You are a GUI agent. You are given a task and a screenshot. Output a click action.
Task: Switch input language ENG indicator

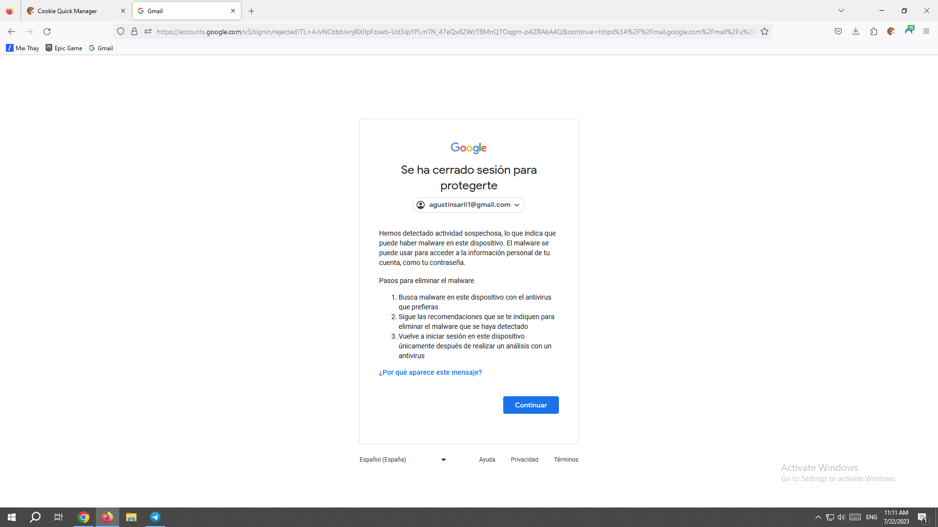tap(872, 517)
